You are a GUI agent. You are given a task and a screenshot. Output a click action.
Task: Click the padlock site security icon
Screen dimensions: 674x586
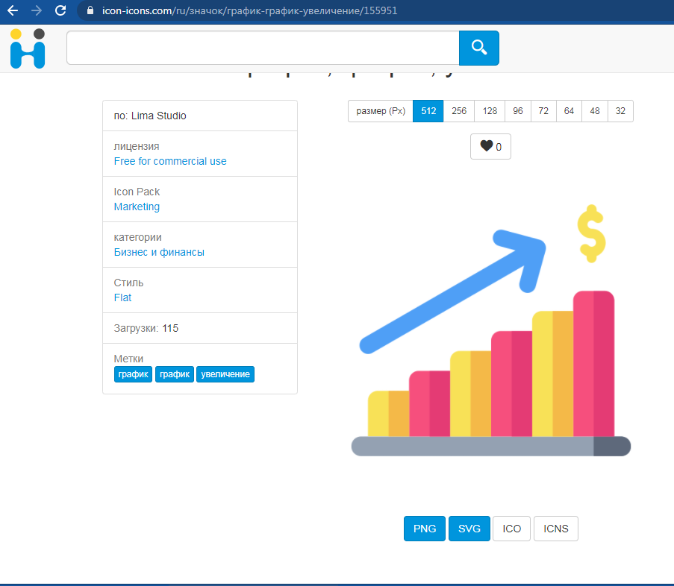(90, 11)
